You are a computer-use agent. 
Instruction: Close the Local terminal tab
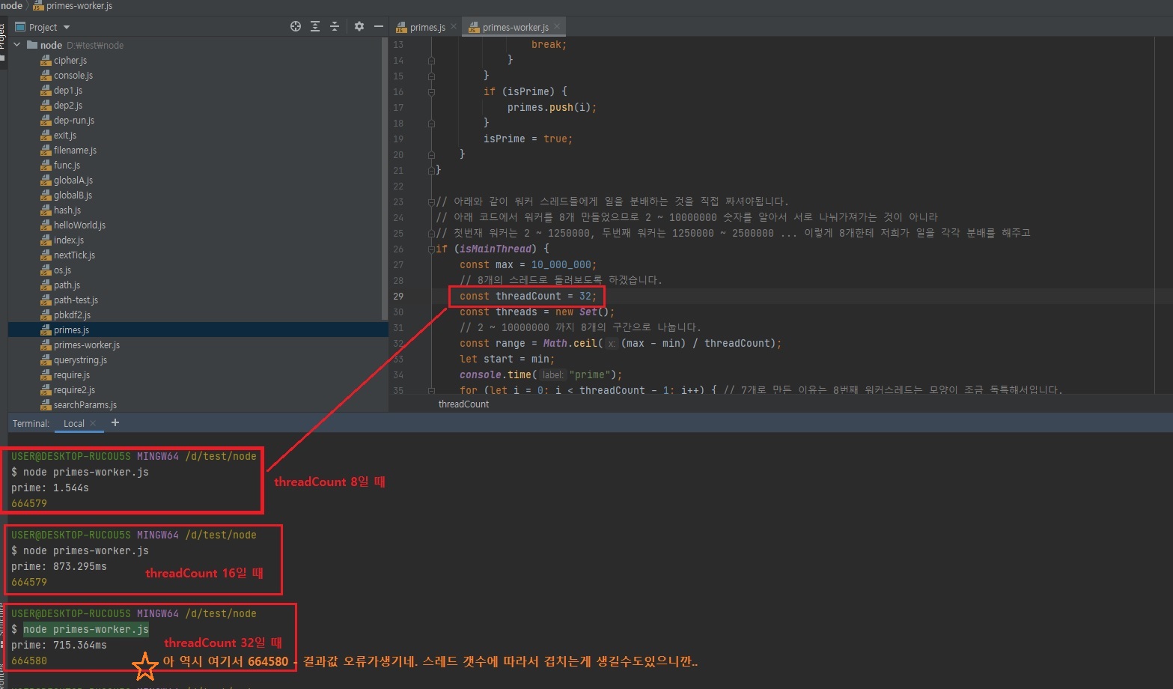[93, 423]
